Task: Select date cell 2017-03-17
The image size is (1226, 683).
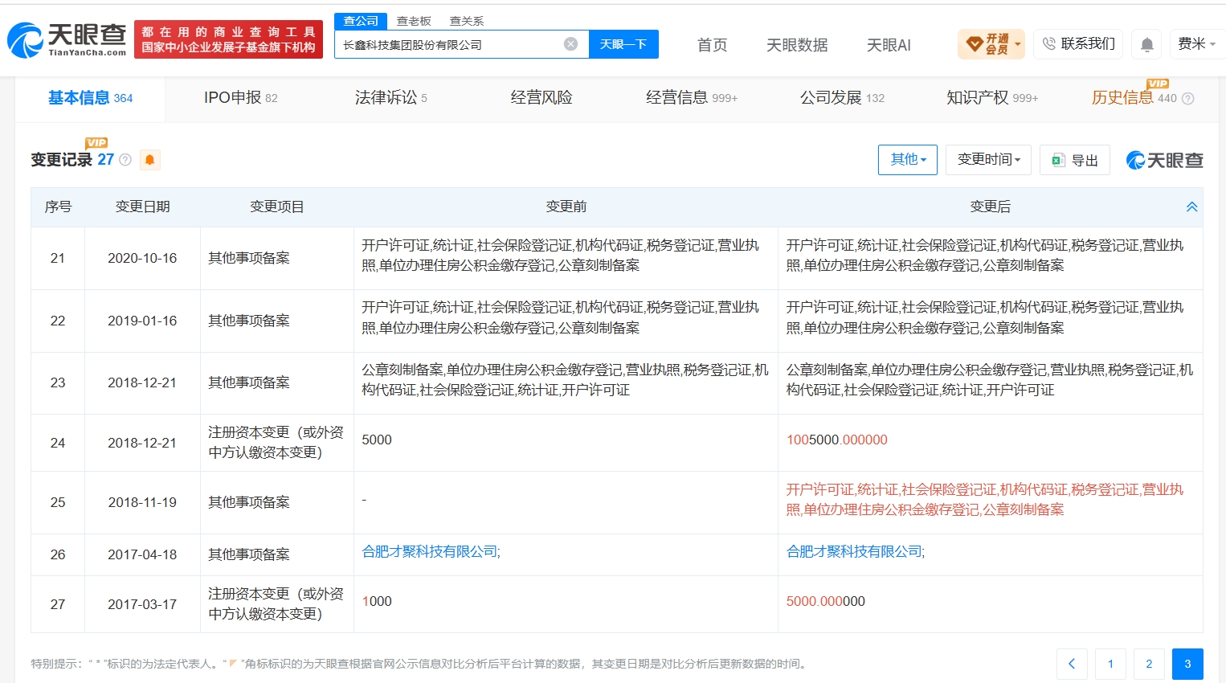Action: [142, 605]
